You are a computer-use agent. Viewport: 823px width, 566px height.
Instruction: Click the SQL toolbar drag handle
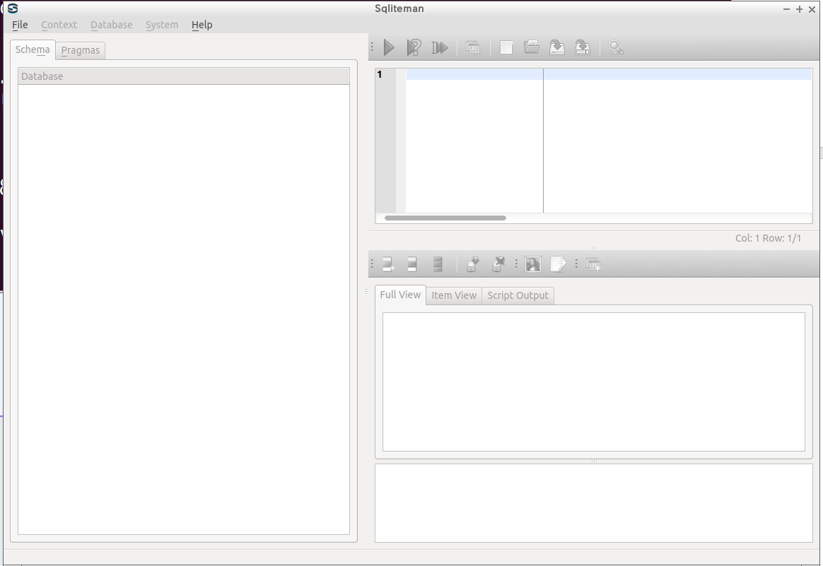tap(372, 48)
